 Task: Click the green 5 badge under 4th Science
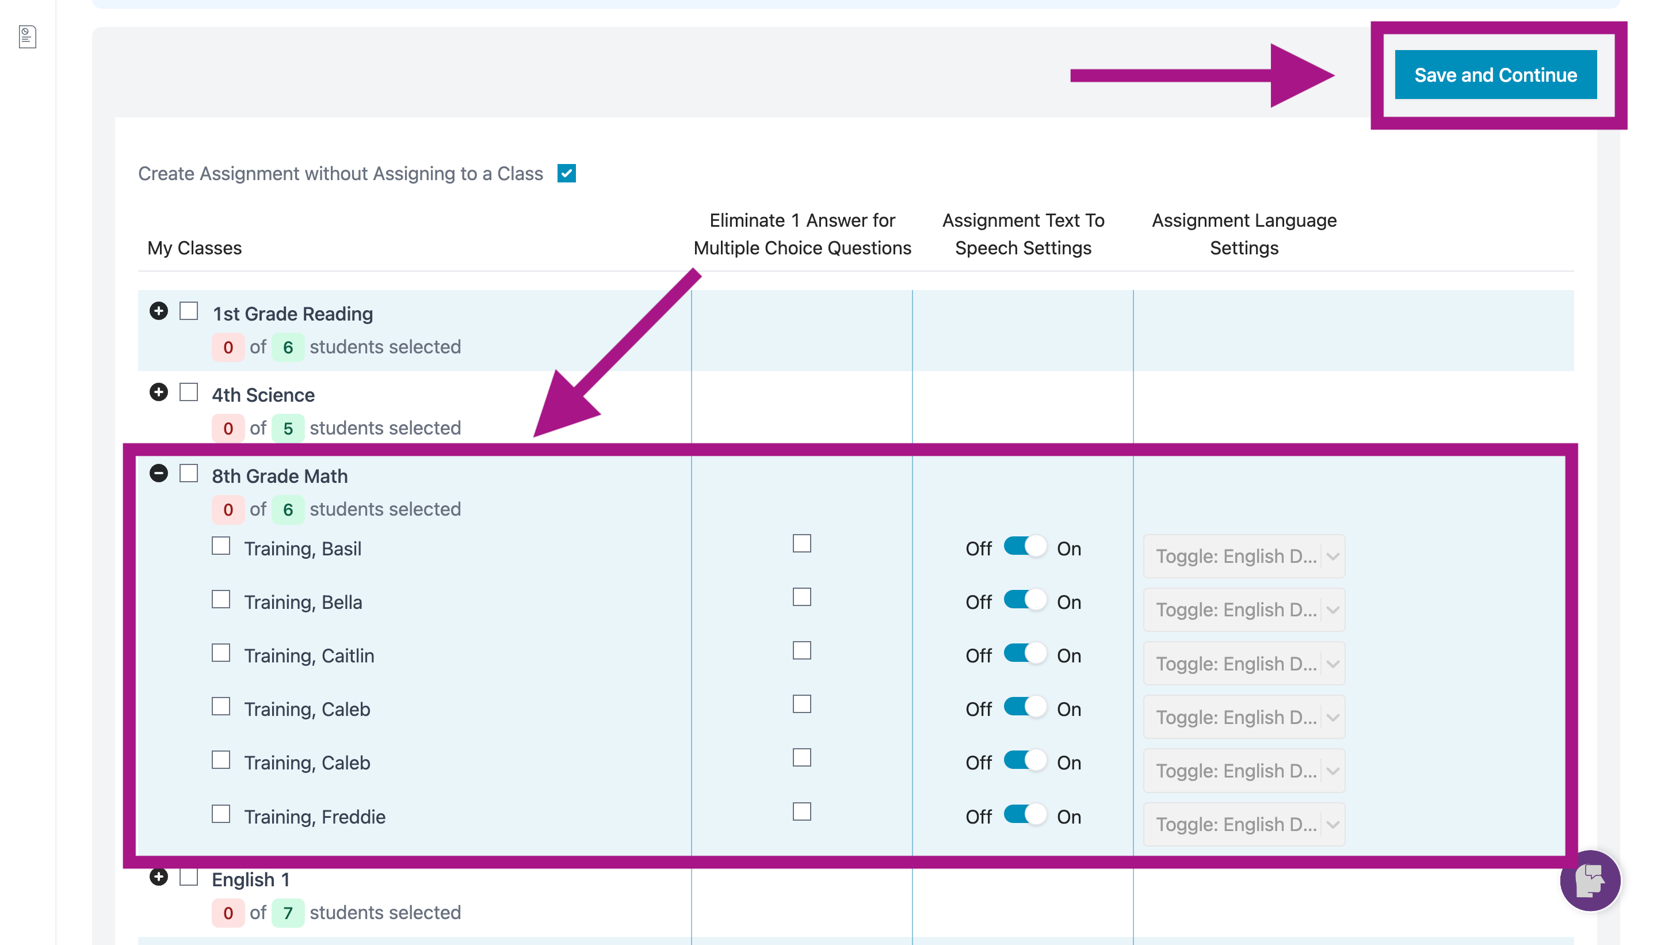pos(288,428)
